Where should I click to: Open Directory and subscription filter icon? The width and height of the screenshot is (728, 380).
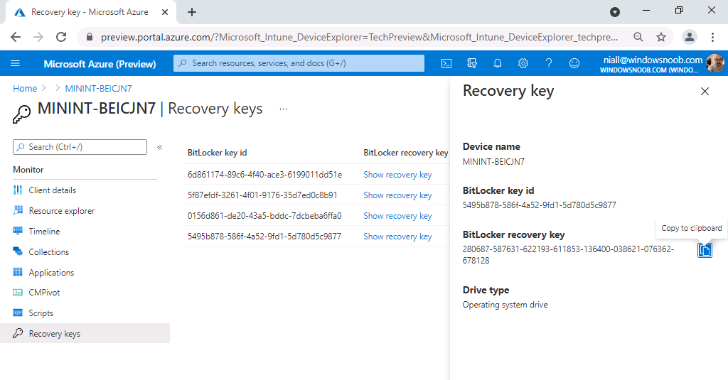(x=472, y=63)
